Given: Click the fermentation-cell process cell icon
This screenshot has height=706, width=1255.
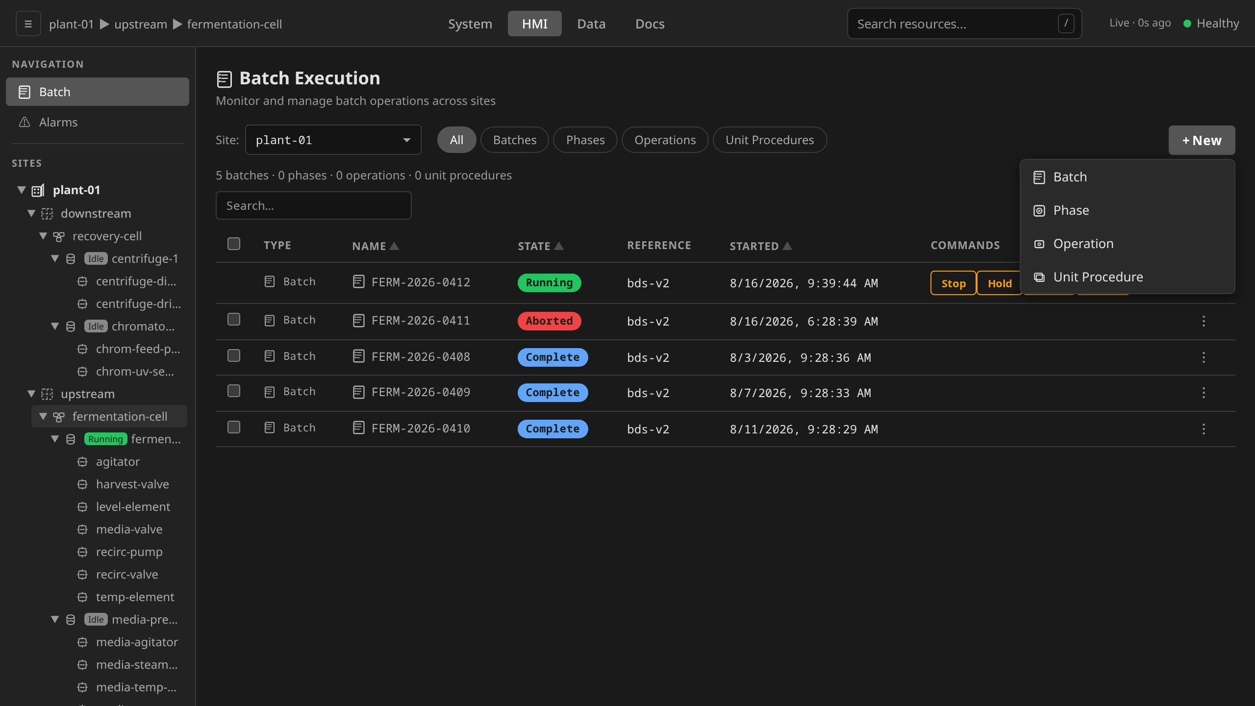Looking at the screenshot, I should click(59, 417).
